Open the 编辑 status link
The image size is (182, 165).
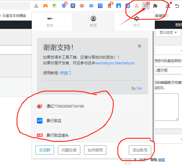pyautogui.click(x=161, y=160)
